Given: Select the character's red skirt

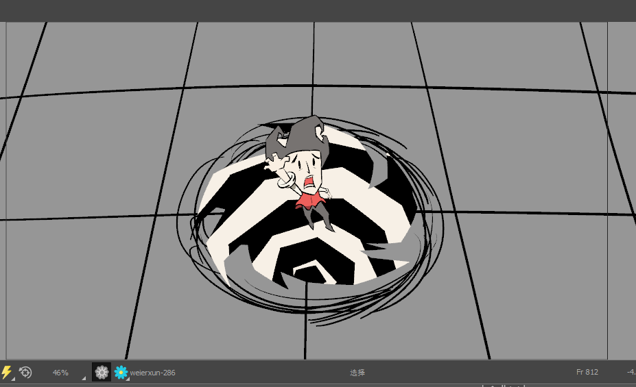Looking at the screenshot, I should click(x=310, y=200).
